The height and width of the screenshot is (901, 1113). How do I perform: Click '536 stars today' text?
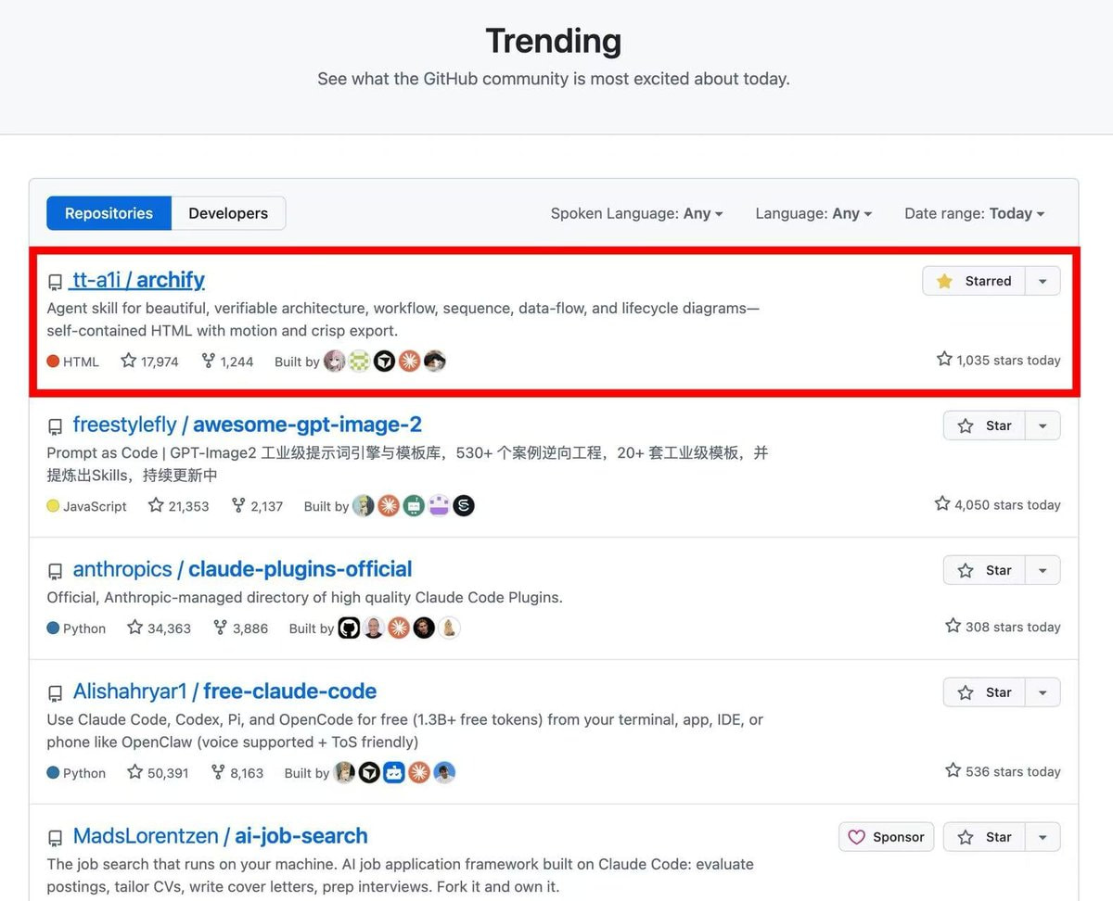(x=1003, y=771)
